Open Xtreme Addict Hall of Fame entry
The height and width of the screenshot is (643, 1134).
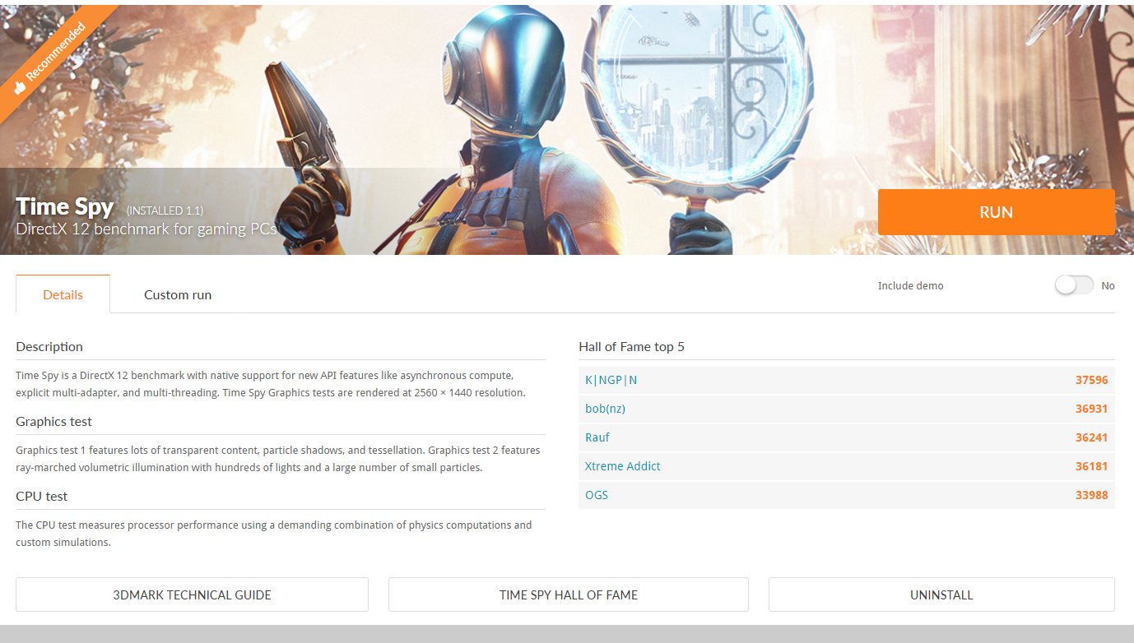click(623, 466)
